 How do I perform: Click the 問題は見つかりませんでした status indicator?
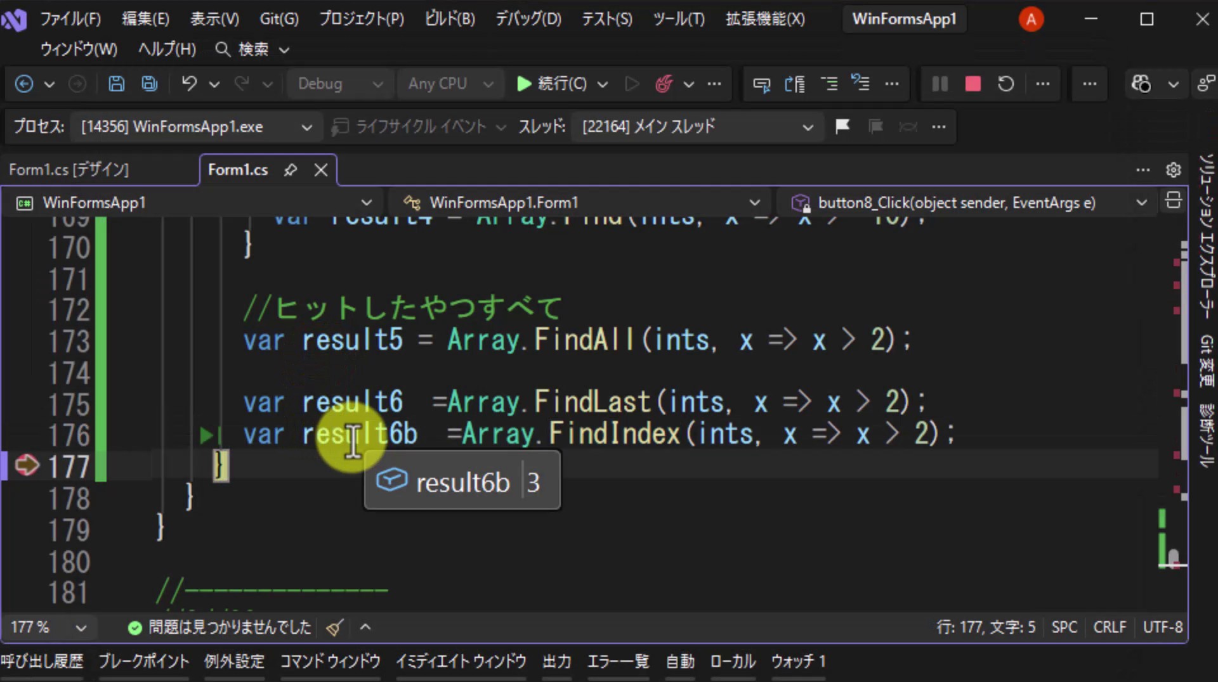(219, 627)
